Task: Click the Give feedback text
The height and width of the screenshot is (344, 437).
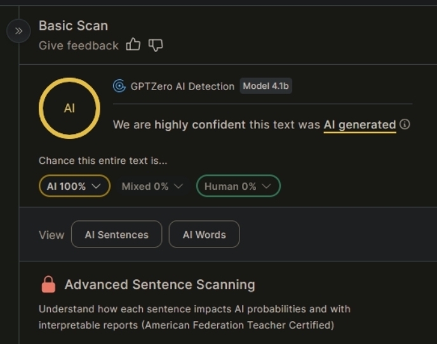Action: tap(78, 45)
